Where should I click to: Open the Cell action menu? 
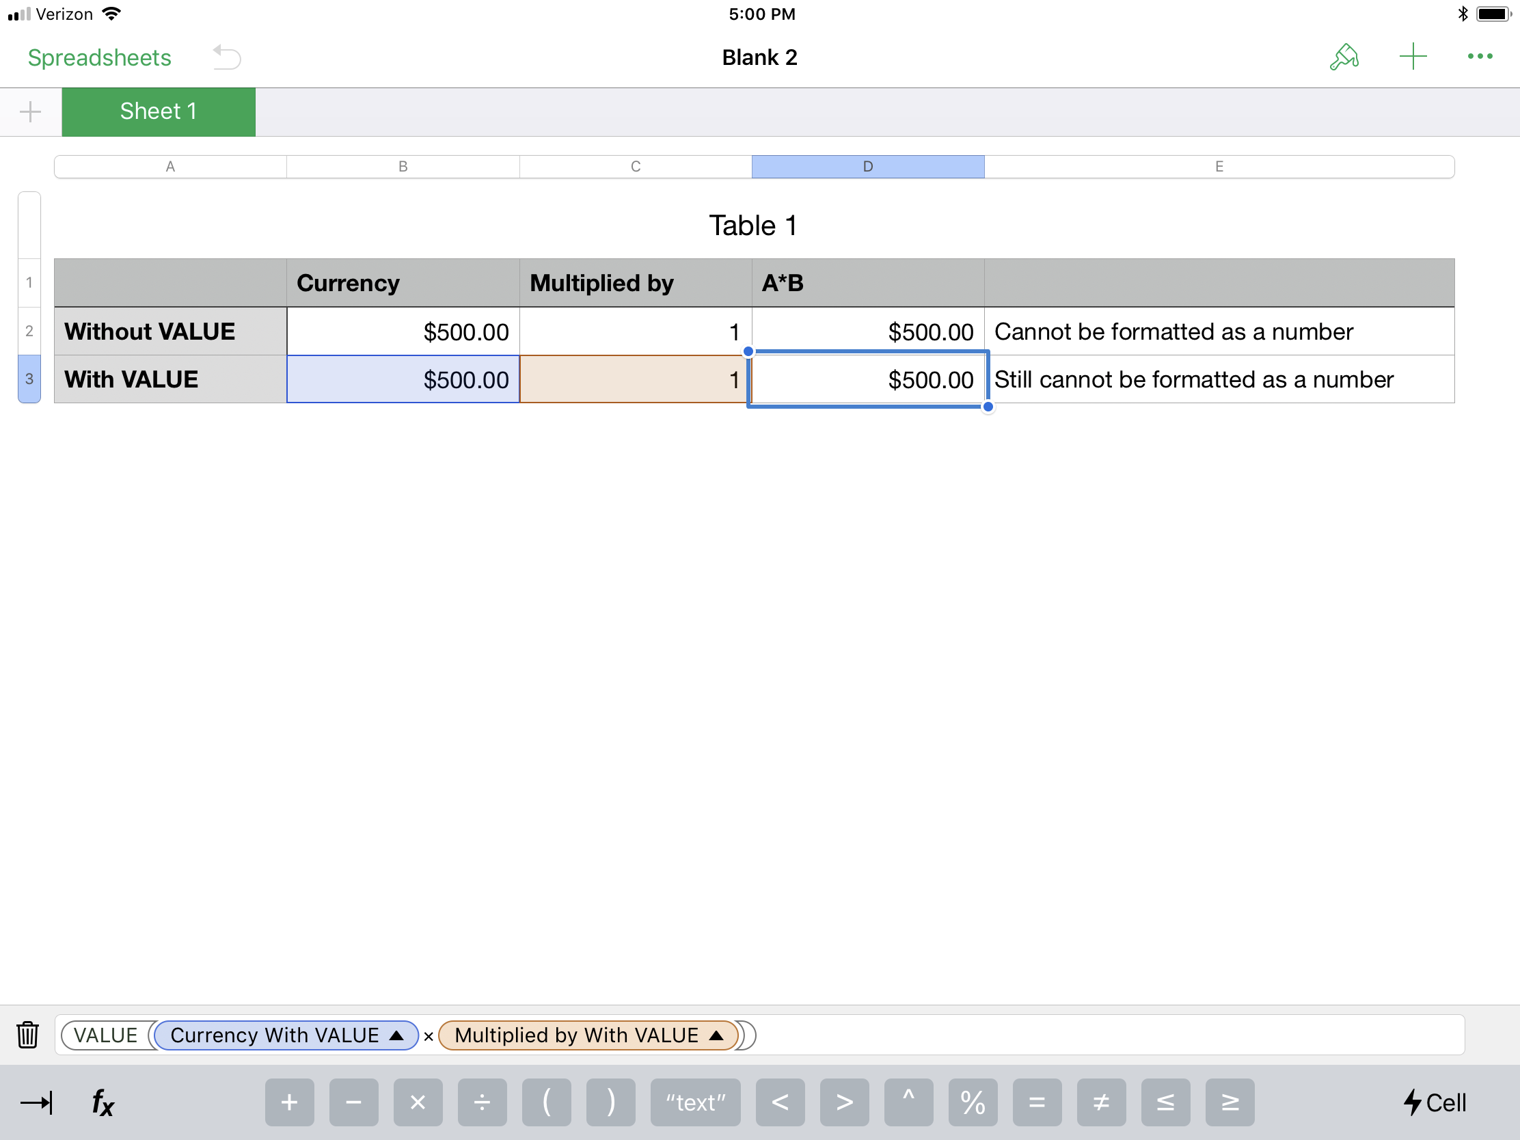point(1435,1102)
